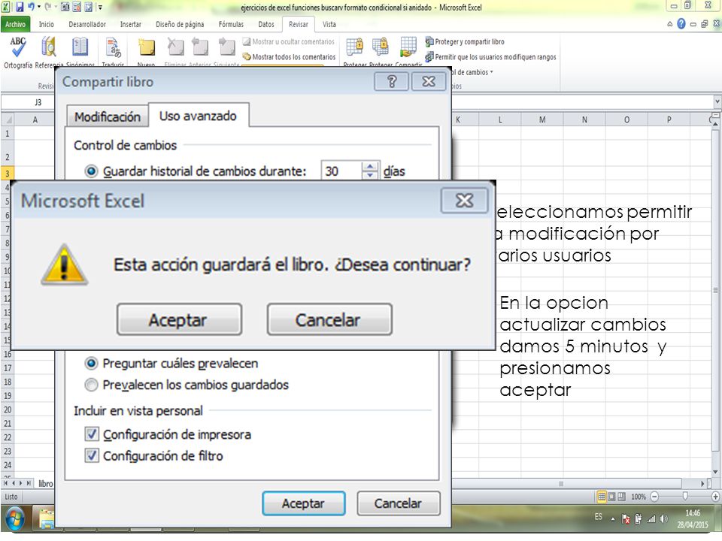Screen dimensions: 722x541
Task: Open the Sinónimos thesaurus icon
Action: (80, 47)
